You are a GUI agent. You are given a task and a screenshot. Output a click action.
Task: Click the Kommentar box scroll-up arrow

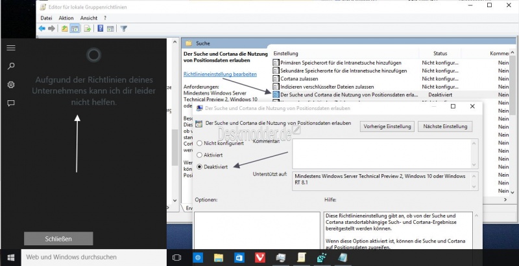tap(475, 143)
